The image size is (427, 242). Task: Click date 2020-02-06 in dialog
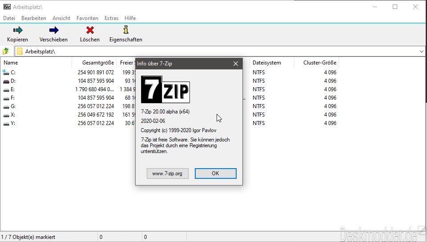(153, 121)
